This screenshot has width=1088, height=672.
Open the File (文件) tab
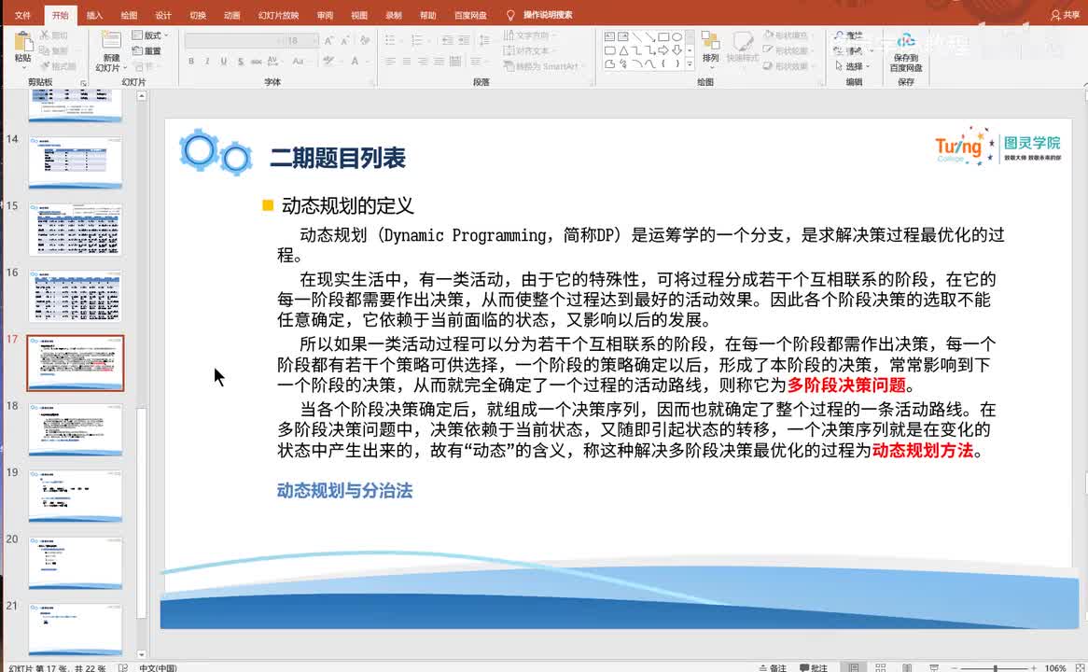(x=22, y=15)
